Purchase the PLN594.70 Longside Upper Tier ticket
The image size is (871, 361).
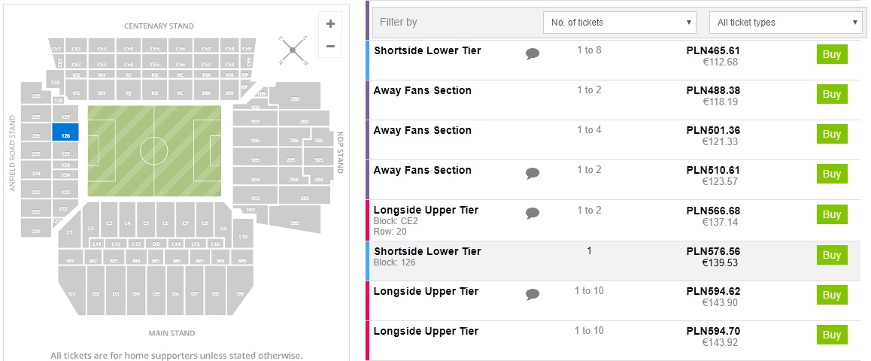(x=831, y=335)
